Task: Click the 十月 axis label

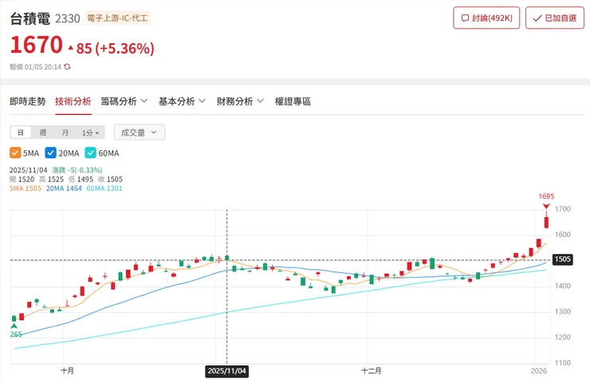Action: (x=67, y=371)
